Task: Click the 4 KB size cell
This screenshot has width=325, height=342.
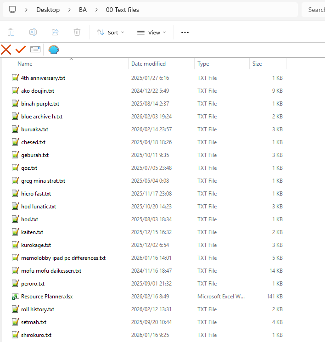Action: [277, 322]
